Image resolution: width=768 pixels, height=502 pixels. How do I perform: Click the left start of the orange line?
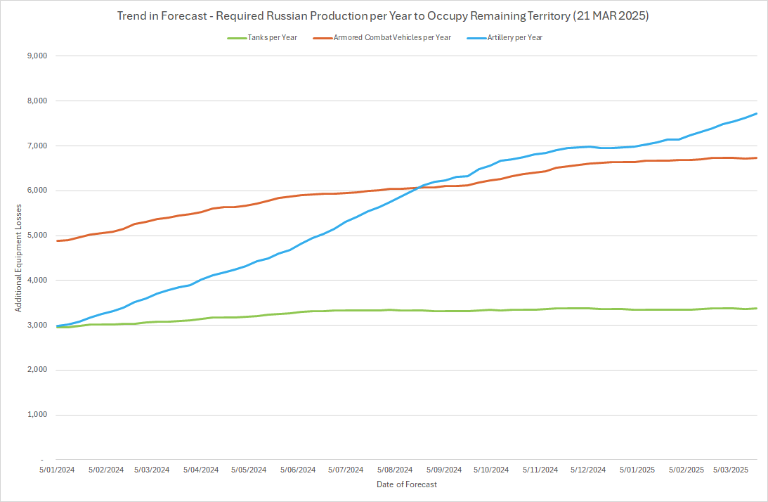(x=58, y=240)
